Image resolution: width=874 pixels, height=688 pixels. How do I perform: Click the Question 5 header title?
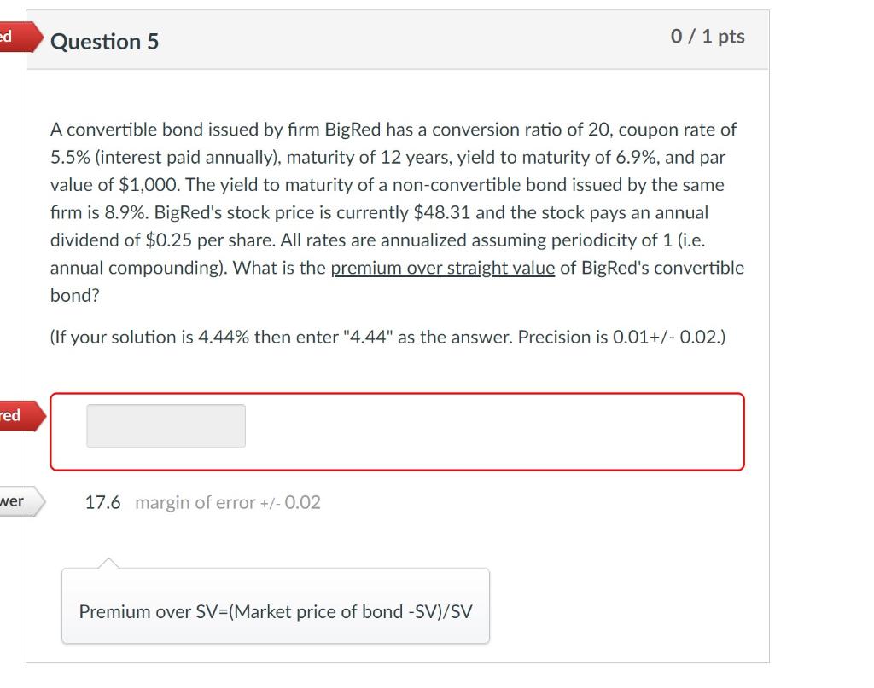(x=106, y=41)
